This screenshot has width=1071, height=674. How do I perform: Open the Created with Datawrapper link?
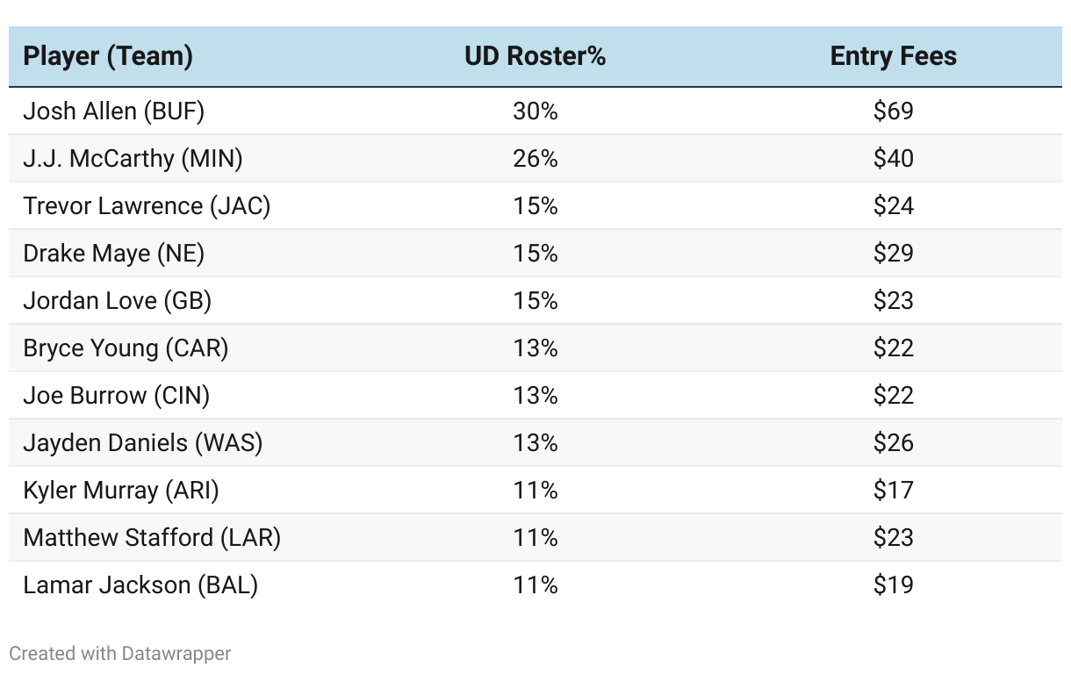pos(120,654)
